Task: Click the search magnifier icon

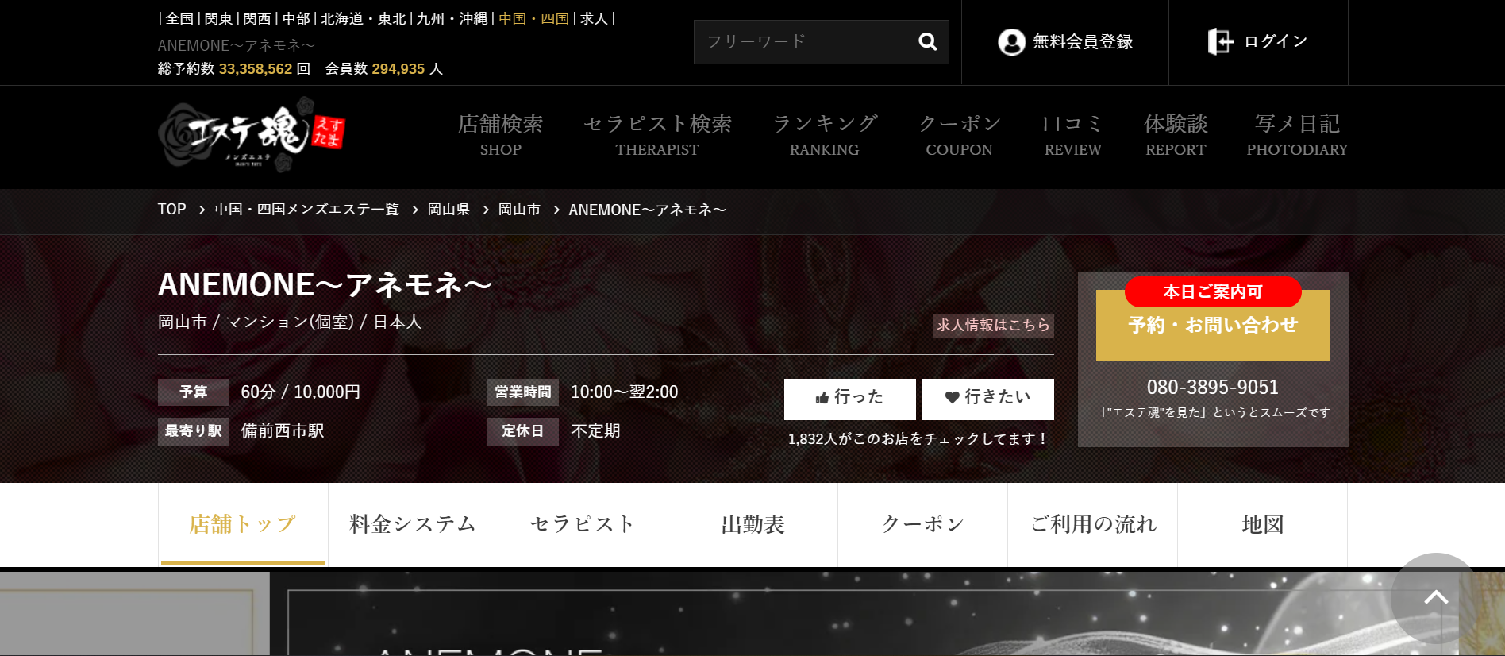Action: [x=927, y=41]
